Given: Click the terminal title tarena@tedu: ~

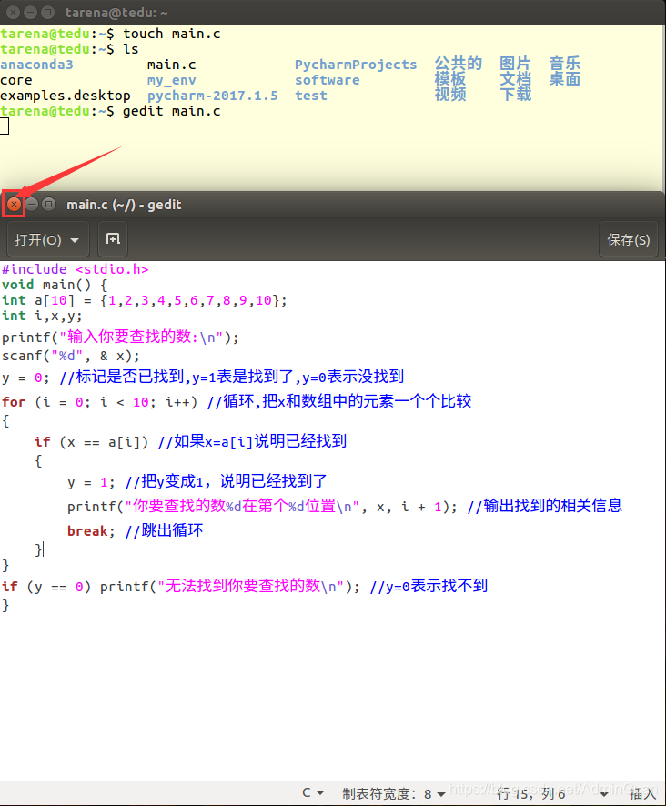Looking at the screenshot, I should (x=116, y=13).
